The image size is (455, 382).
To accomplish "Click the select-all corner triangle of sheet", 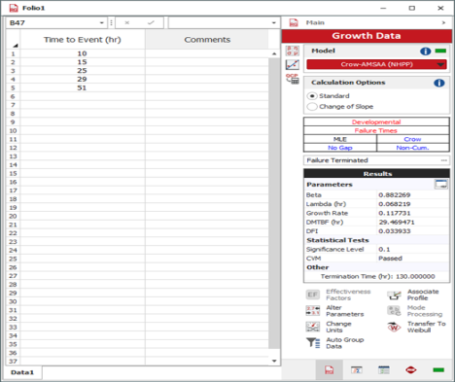I will (15, 46).
